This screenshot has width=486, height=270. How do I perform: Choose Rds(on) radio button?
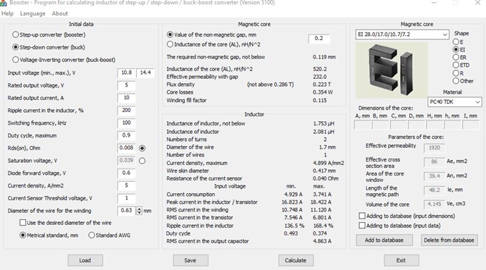[x=142, y=148]
